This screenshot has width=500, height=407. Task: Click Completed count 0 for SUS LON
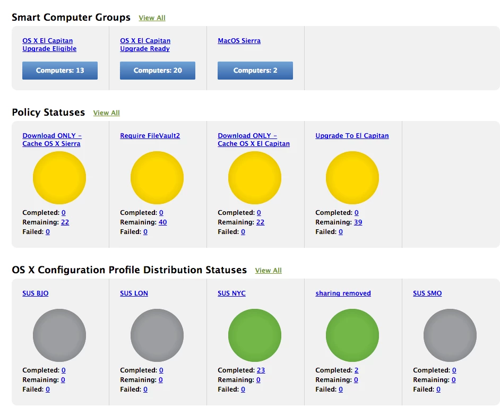pyautogui.click(x=161, y=370)
